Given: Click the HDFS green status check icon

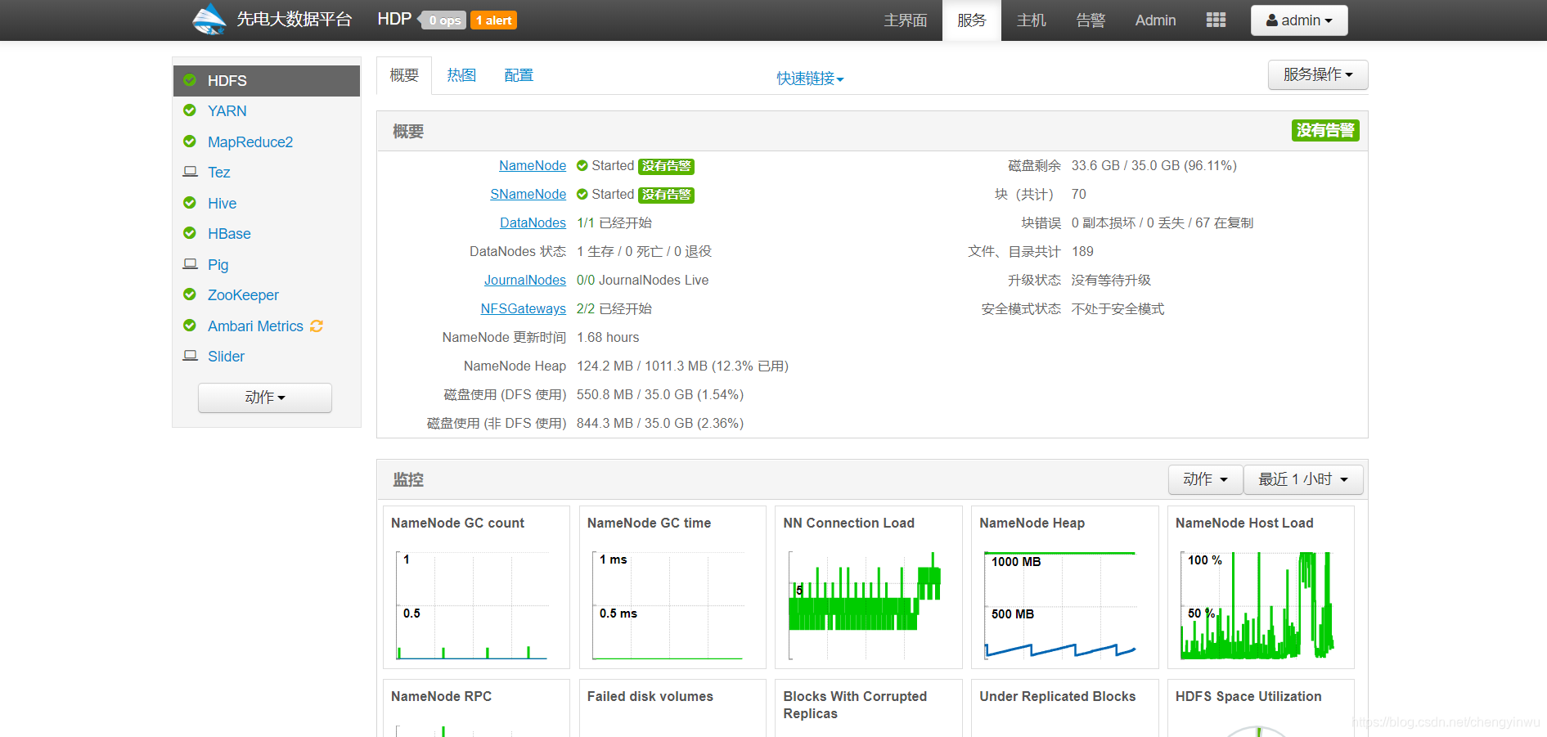Looking at the screenshot, I should pos(190,80).
